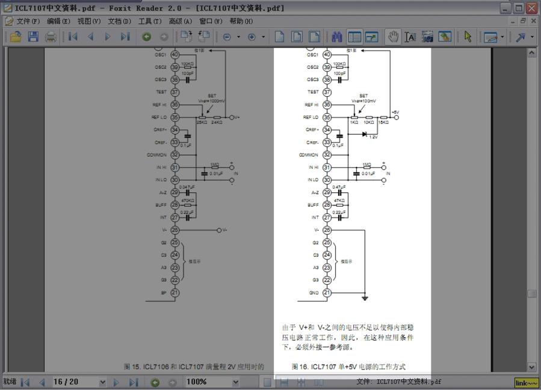Open the zoom in dropdown arrow
The image size is (541, 390).
263,37
